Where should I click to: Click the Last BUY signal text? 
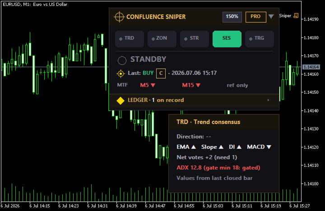tap(141, 73)
